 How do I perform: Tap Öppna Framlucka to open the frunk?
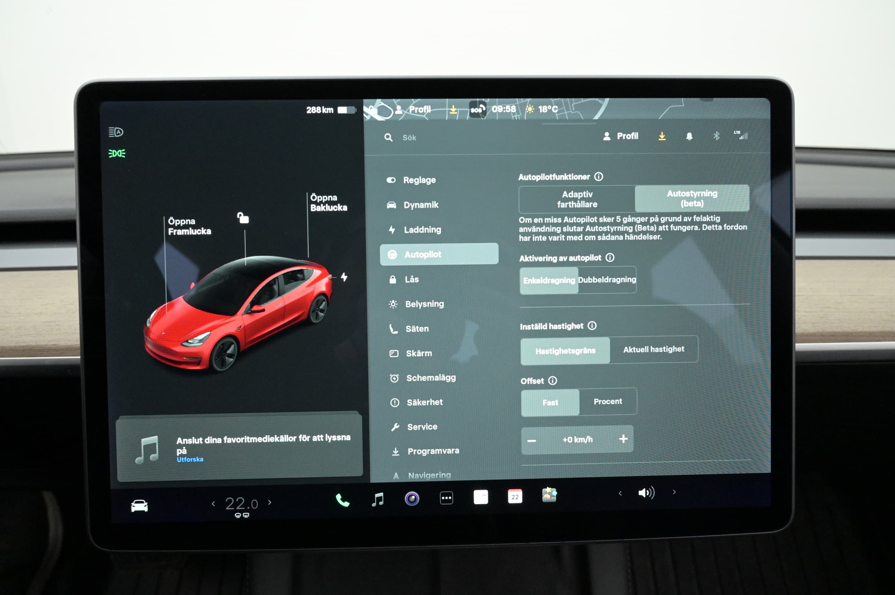[189, 226]
